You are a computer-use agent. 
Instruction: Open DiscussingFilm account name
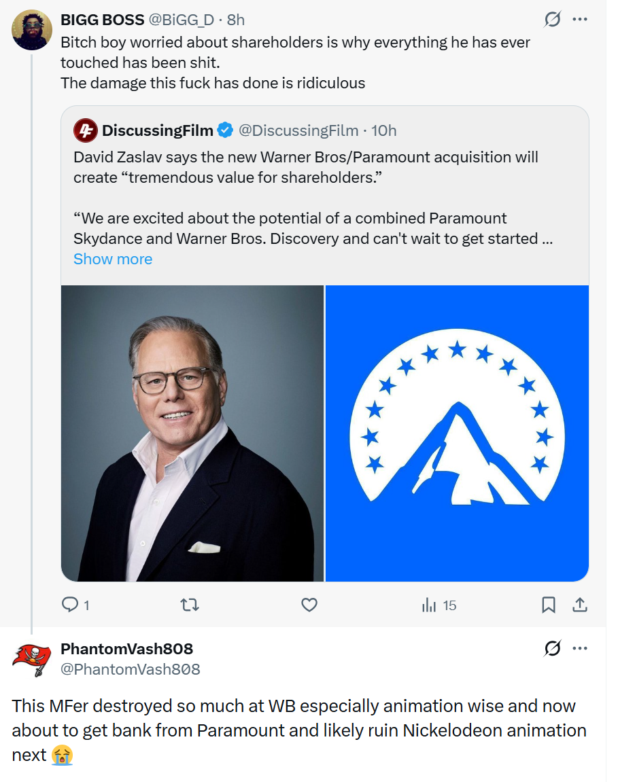(x=157, y=130)
